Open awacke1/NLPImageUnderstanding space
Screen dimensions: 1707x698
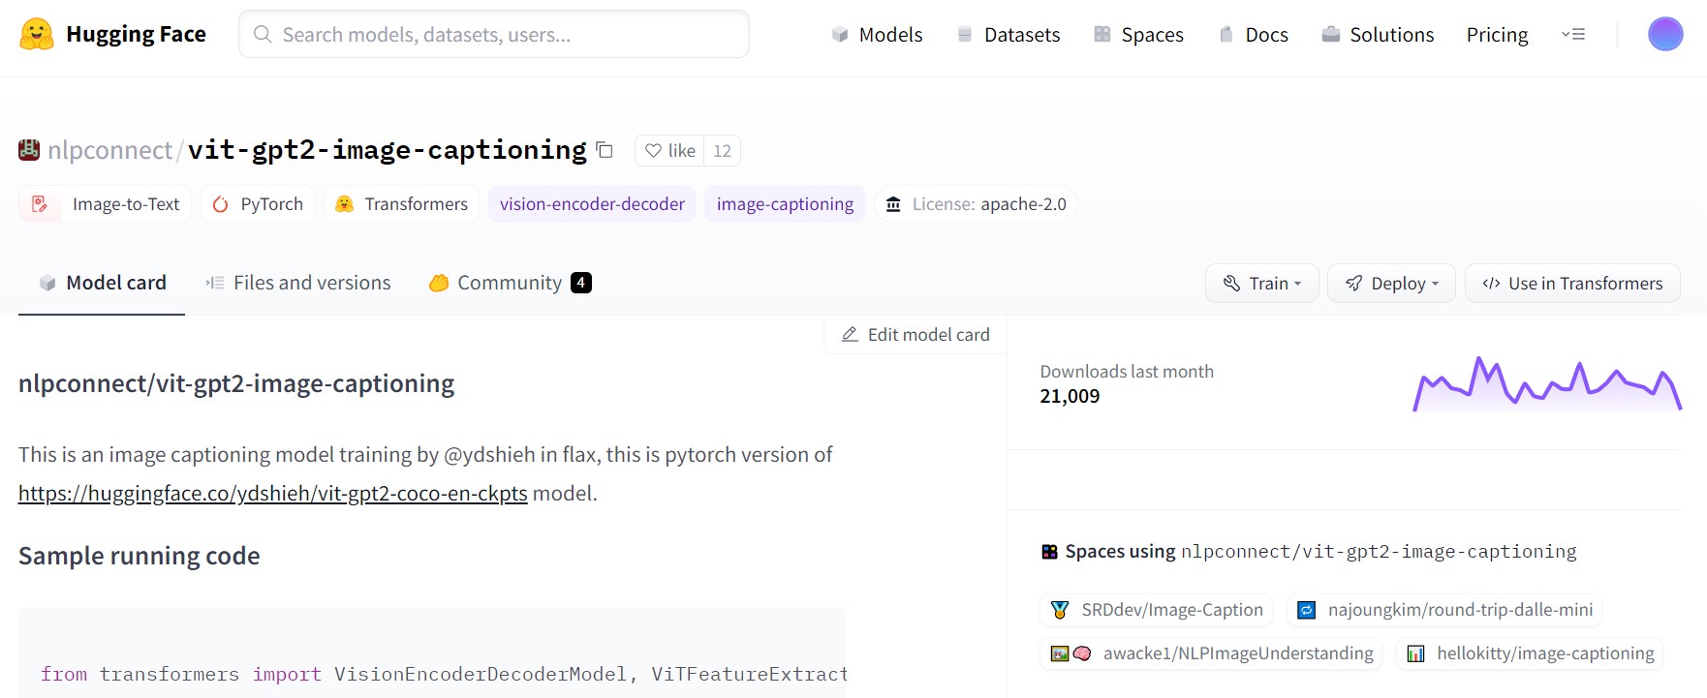click(1211, 653)
